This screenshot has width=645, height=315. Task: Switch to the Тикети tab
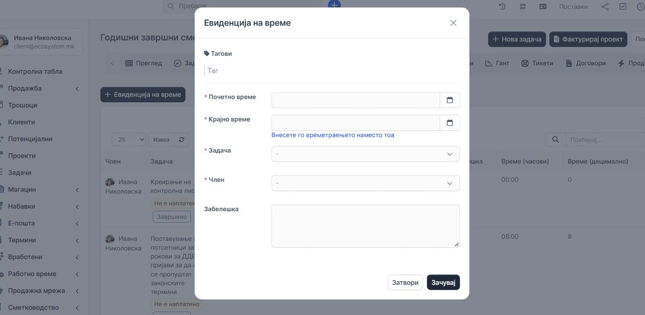pos(537,63)
